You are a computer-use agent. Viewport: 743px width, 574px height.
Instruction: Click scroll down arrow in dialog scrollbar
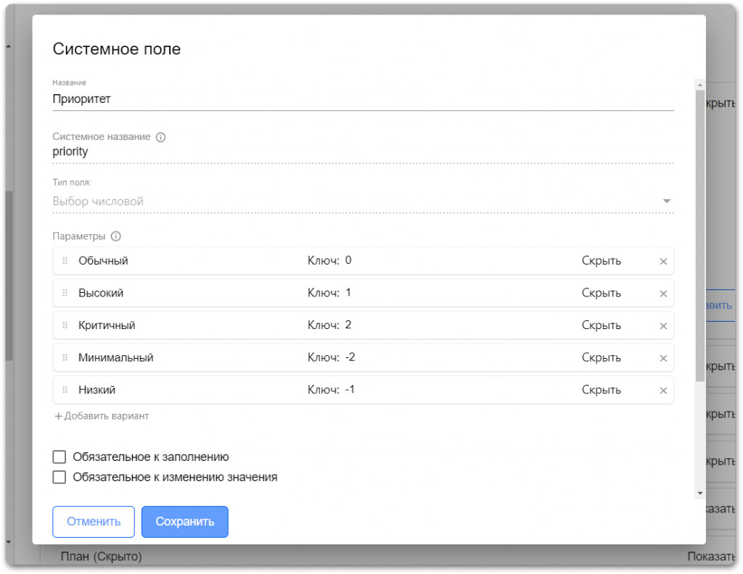699,493
